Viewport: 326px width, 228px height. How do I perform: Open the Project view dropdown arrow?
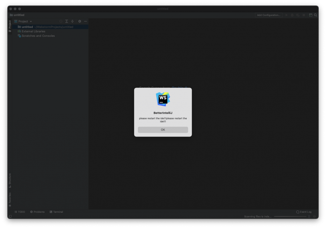click(31, 21)
